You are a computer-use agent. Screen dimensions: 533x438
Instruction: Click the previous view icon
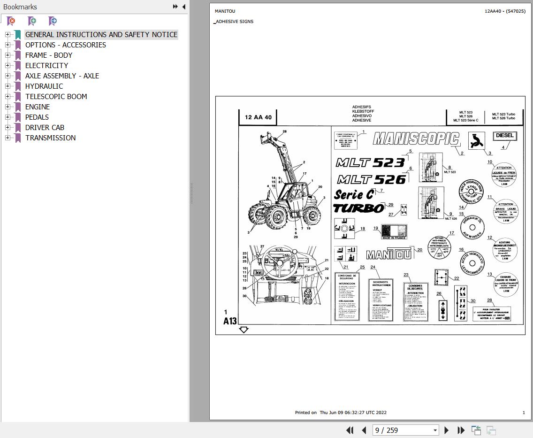(476, 430)
